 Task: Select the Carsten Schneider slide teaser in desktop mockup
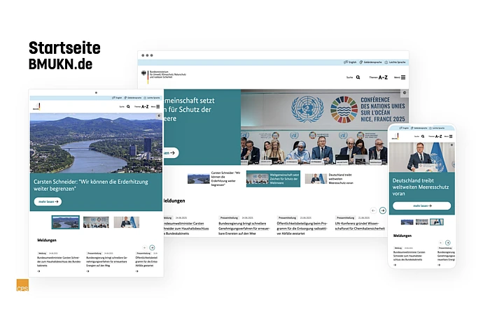214,179
